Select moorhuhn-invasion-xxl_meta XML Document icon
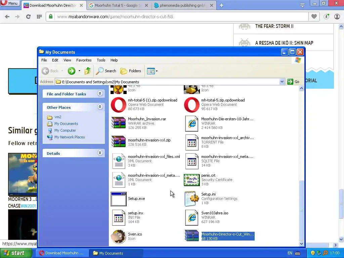Image resolution: width=344 pixels, height=258 pixels. (x=119, y=180)
